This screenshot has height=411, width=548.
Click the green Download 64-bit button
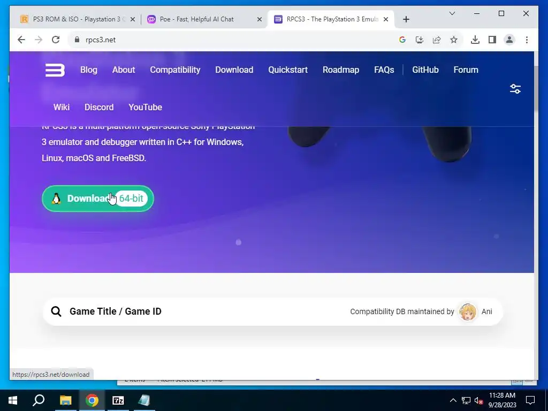98,199
